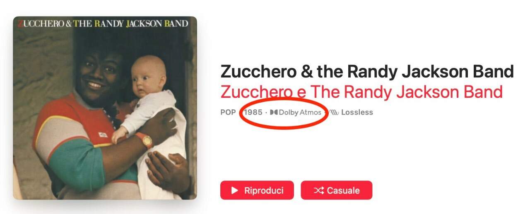Image resolution: width=530 pixels, height=214 pixels.
Task: Click the word Riproduci on the button
Action: tap(264, 190)
